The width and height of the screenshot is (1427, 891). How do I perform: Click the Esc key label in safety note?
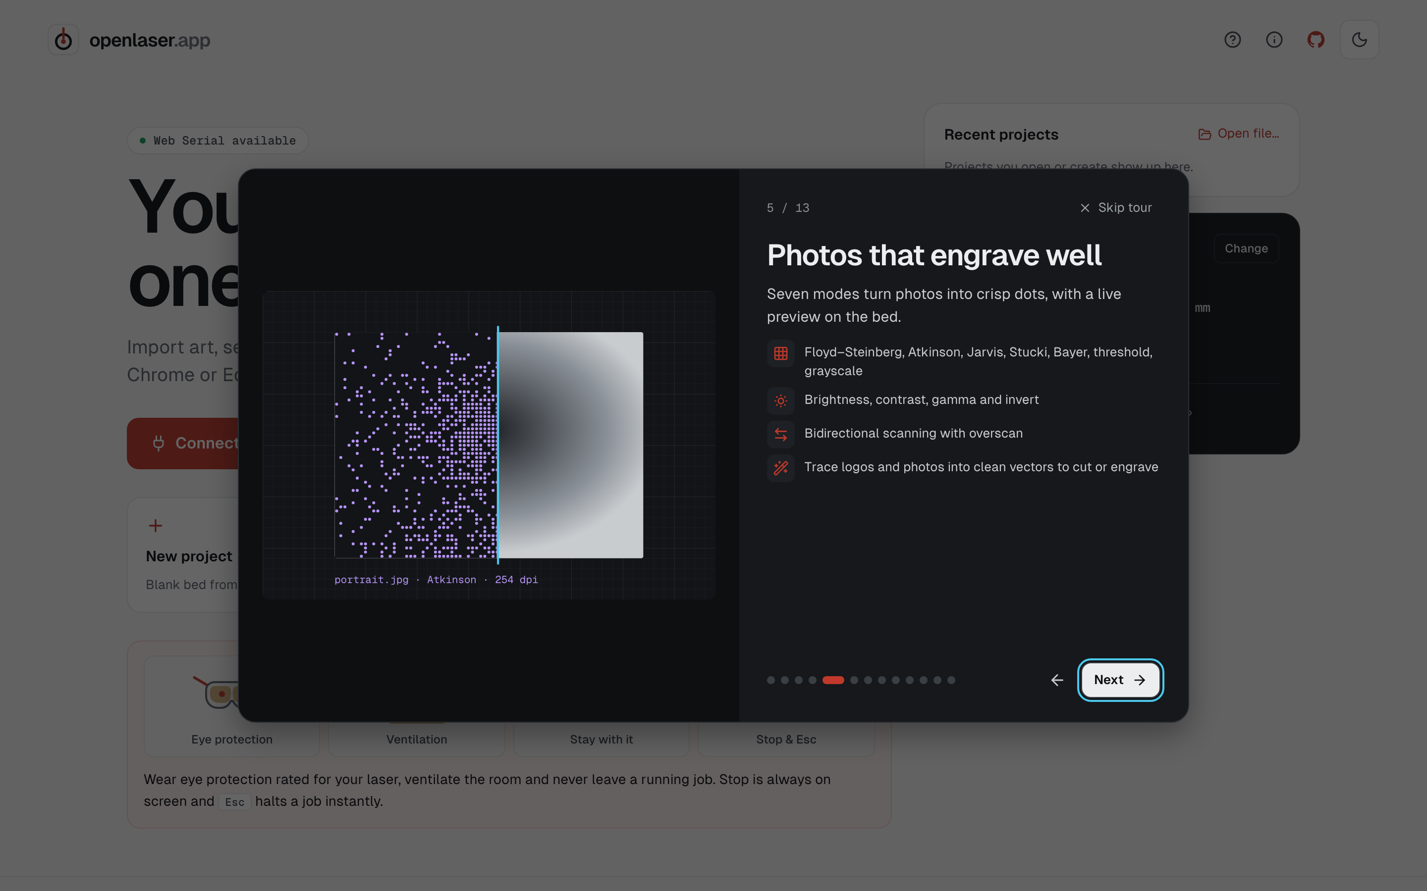point(235,802)
